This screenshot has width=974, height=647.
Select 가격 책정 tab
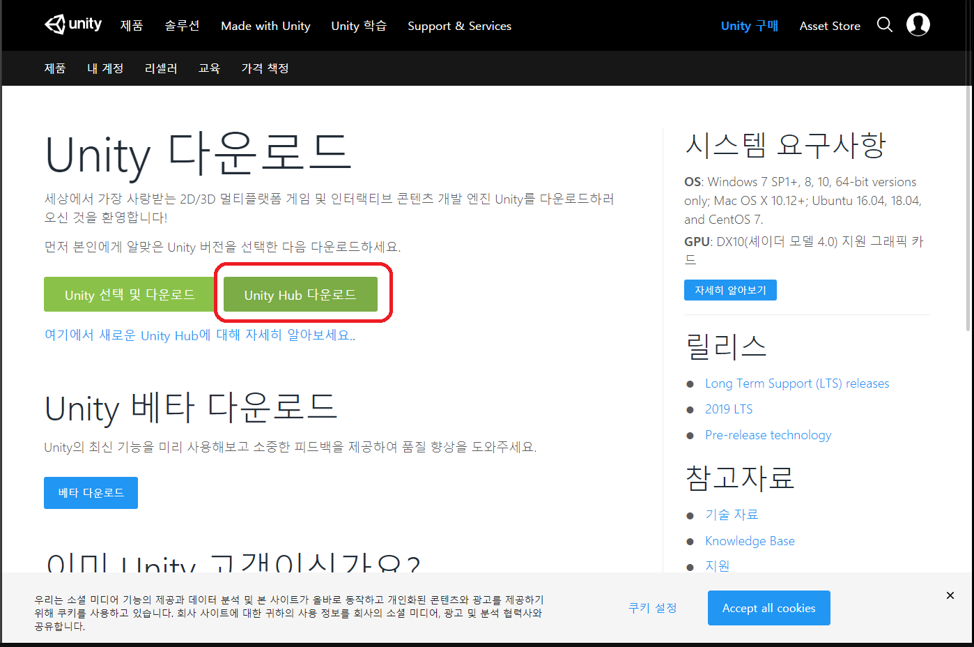pyautogui.click(x=265, y=68)
